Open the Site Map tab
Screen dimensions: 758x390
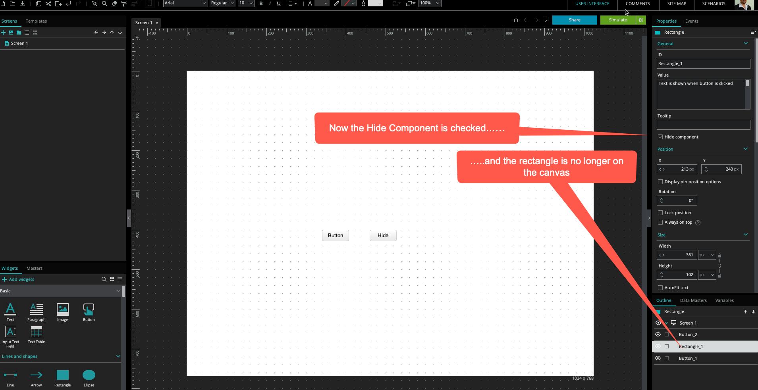pyautogui.click(x=677, y=4)
